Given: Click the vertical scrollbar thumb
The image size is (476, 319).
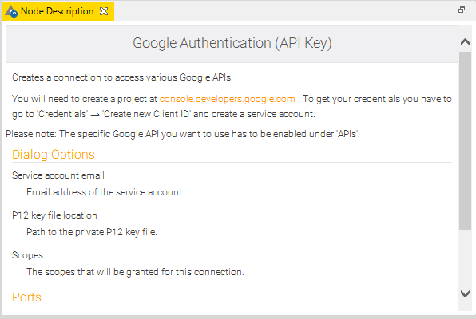Looking at the screenshot, I should point(465,140).
